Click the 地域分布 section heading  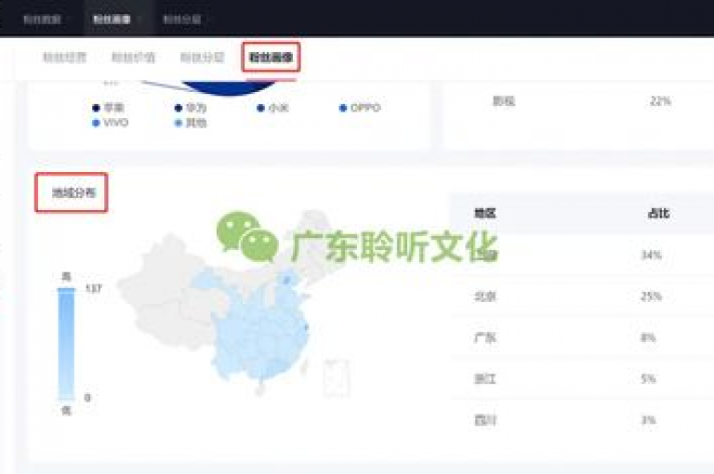click(73, 193)
